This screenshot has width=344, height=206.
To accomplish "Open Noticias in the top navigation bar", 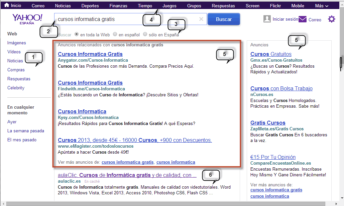I will coord(63,6).
